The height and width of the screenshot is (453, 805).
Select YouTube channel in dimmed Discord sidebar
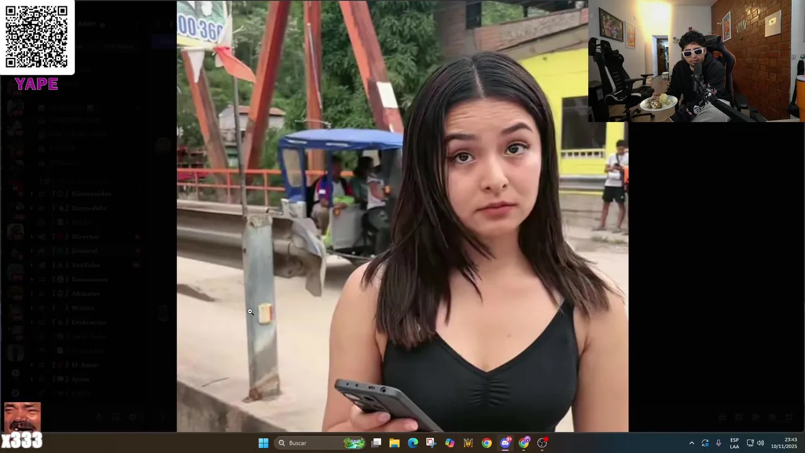point(86,266)
